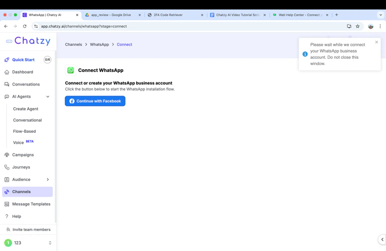
Task: Click the Message Templates label
Action: (31, 204)
